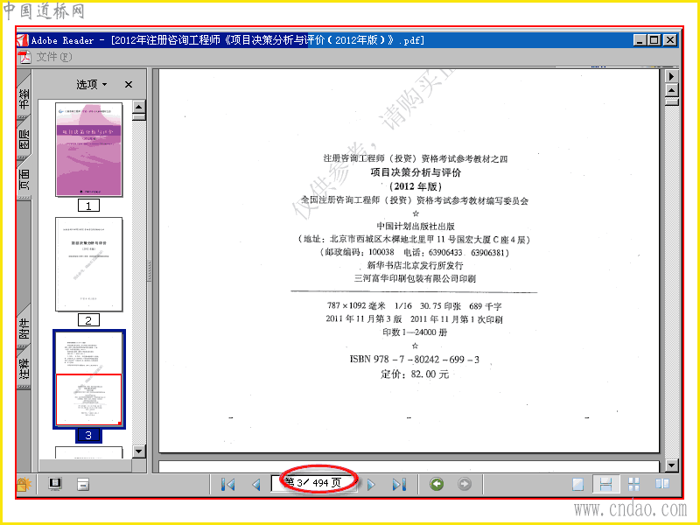Click page number field 第3/494页
This screenshot has height=525, width=700.
pyautogui.click(x=314, y=484)
